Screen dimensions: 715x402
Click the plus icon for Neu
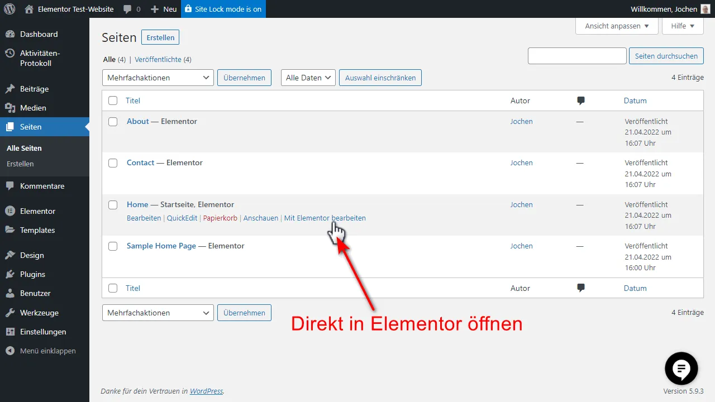click(x=155, y=9)
